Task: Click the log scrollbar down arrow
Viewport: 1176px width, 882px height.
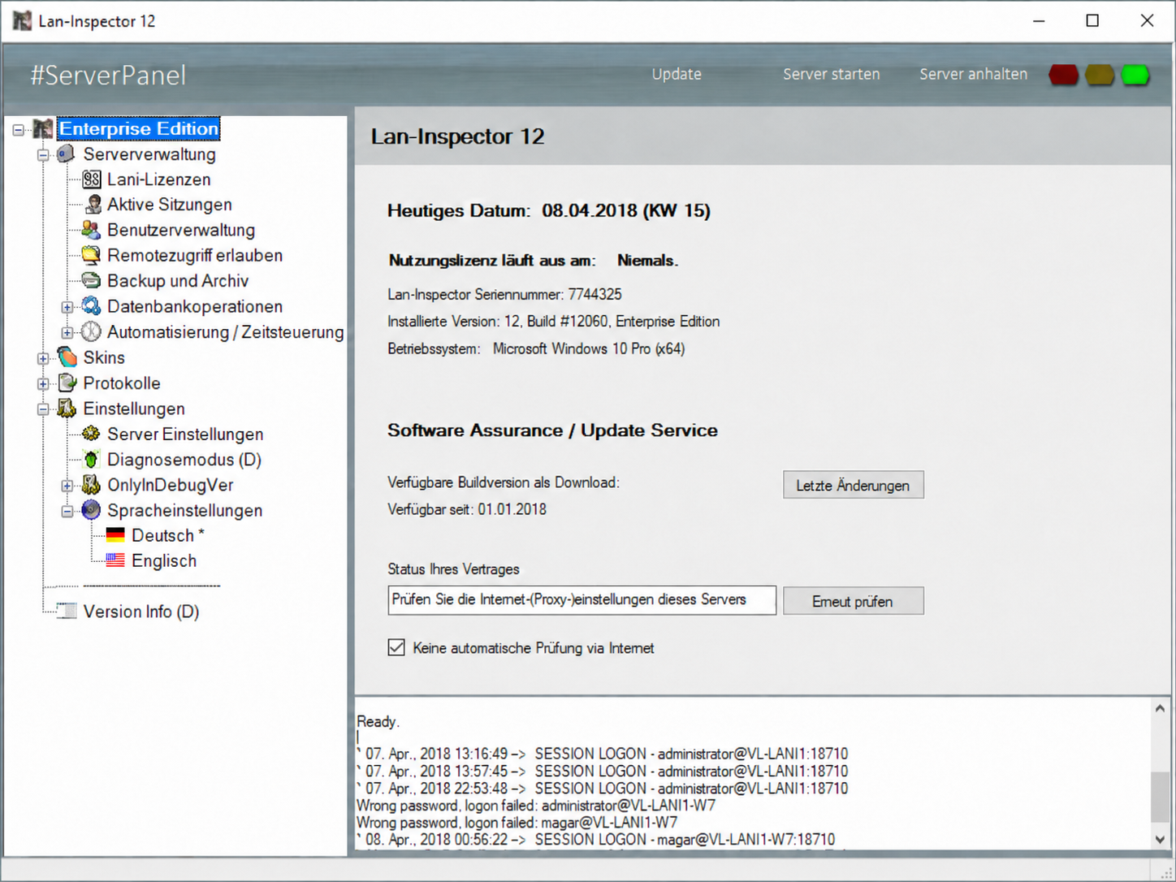Action: (x=1160, y=840)
